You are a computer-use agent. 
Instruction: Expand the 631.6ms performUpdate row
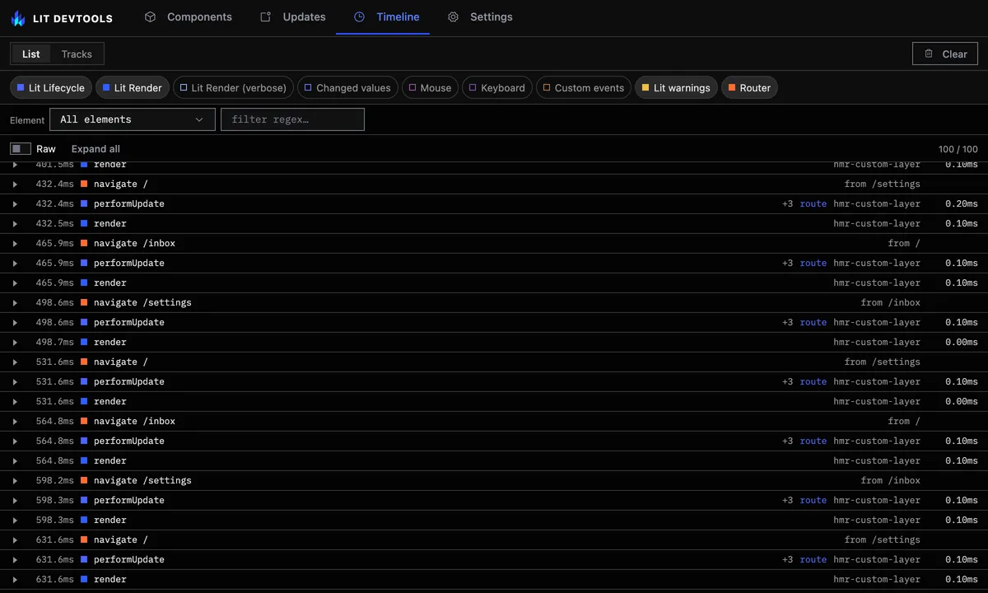(x=15, y=560)
